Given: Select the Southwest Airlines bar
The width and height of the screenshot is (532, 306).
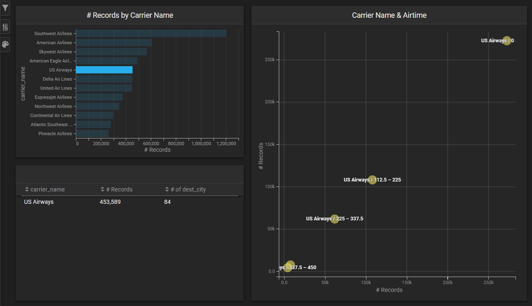Looking at the screenshot, I should point(151,33).
